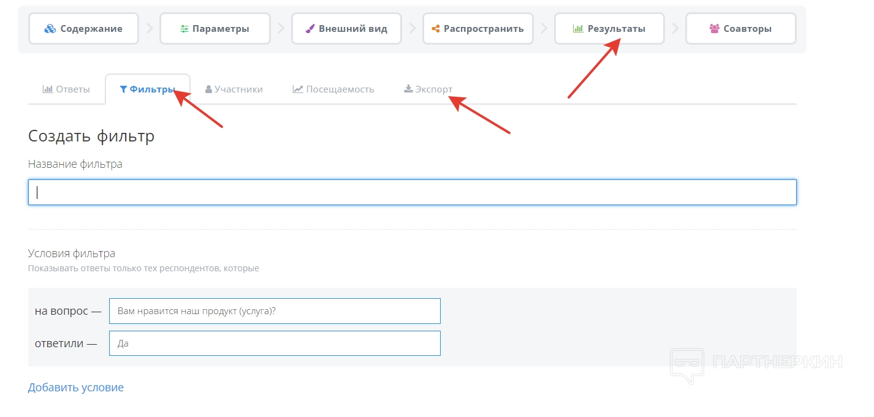874x417 pixels.
Task: Click the Добавить условие link
Action: pos(76,388)
